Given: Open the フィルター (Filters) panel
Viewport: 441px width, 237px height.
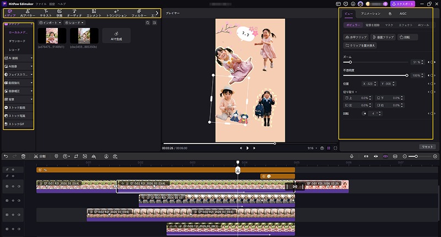Looking at the screenshot, I should pyautogui.click(x=139, y=13).
